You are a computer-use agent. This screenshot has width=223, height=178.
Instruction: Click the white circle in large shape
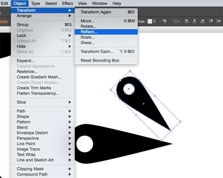[x=85, y=144]
